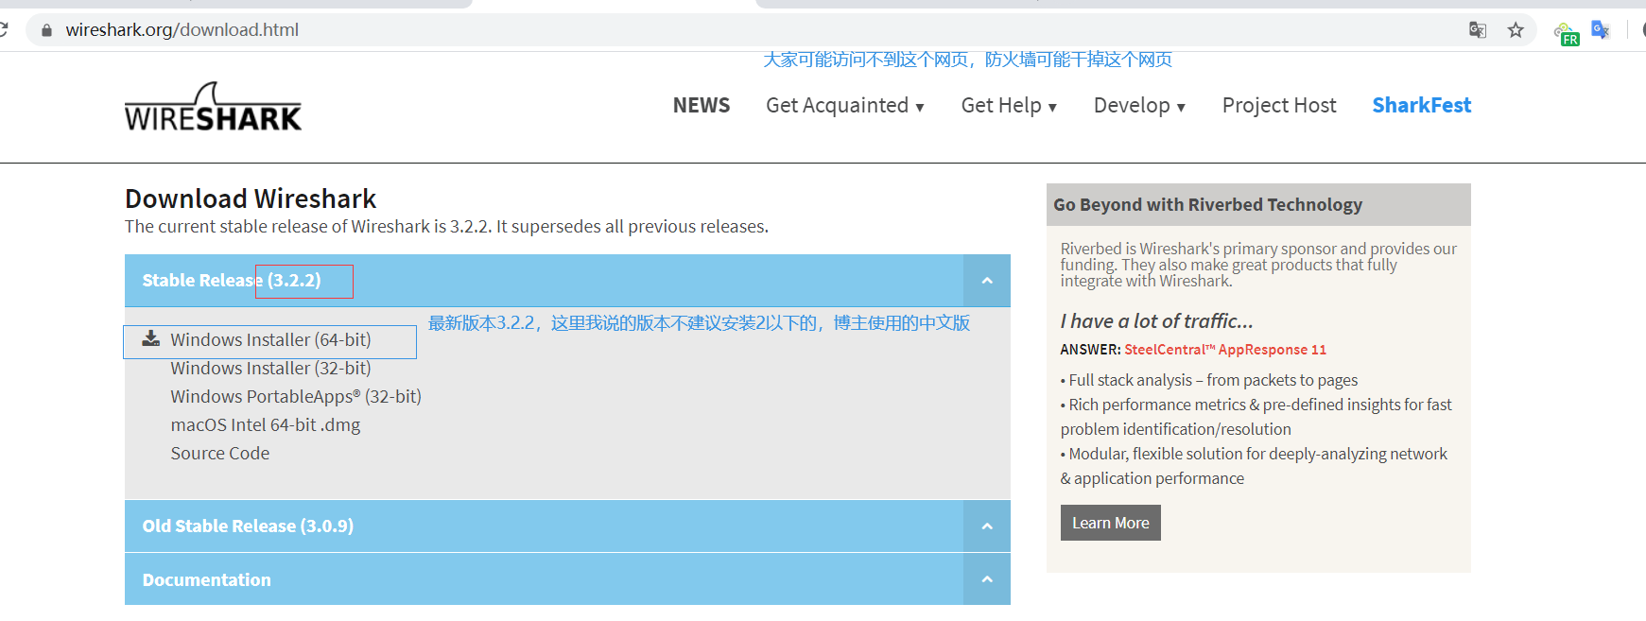Viewport: 1646px width, 621px height.
Task: Click the Old Stable Release (3.0.9) header
Action: 567,526
